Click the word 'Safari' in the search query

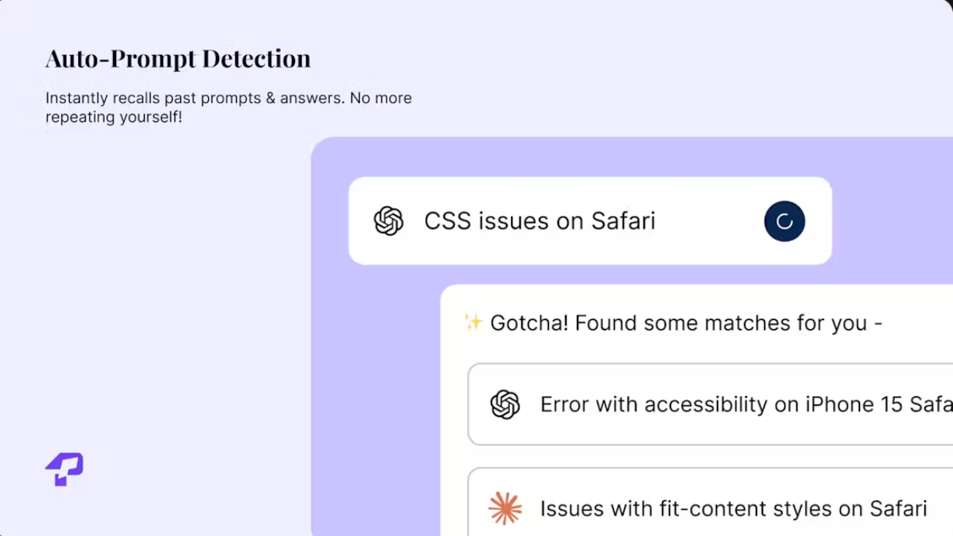(x=623, y=221)
